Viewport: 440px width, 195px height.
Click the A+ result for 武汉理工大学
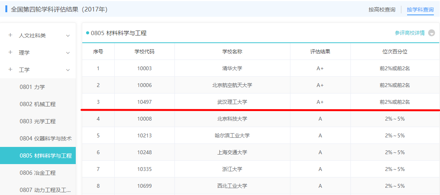(x=320, y=102)
